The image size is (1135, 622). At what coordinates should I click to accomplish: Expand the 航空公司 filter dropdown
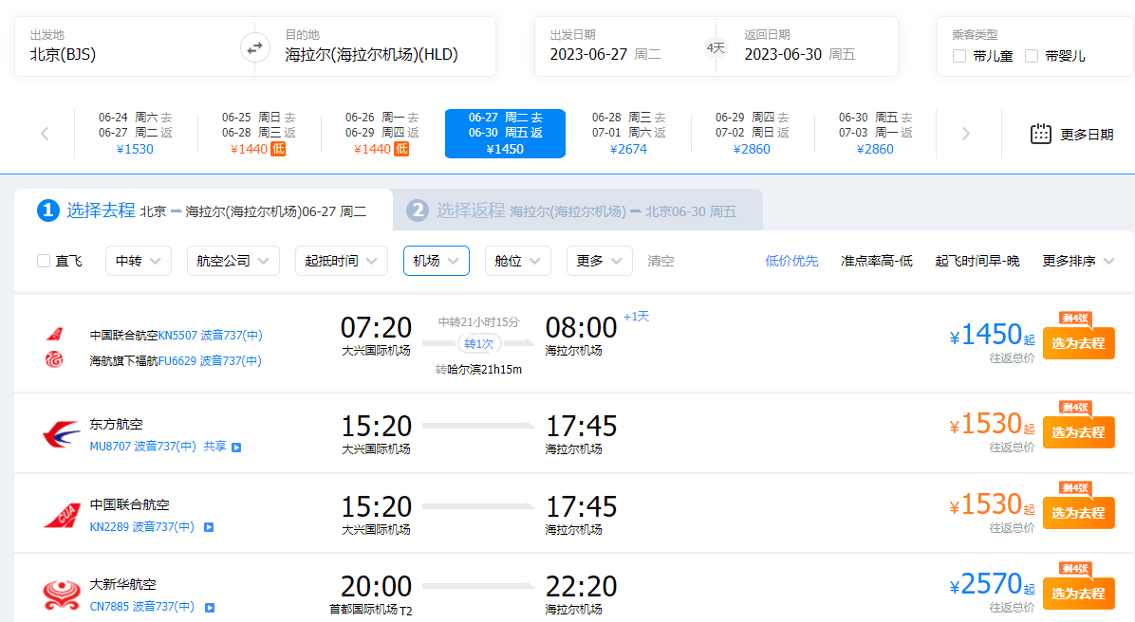233,261
